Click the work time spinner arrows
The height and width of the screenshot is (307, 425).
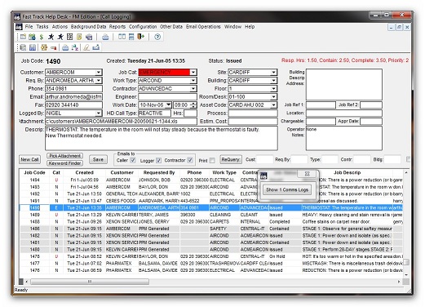click(x=193, y=105)
